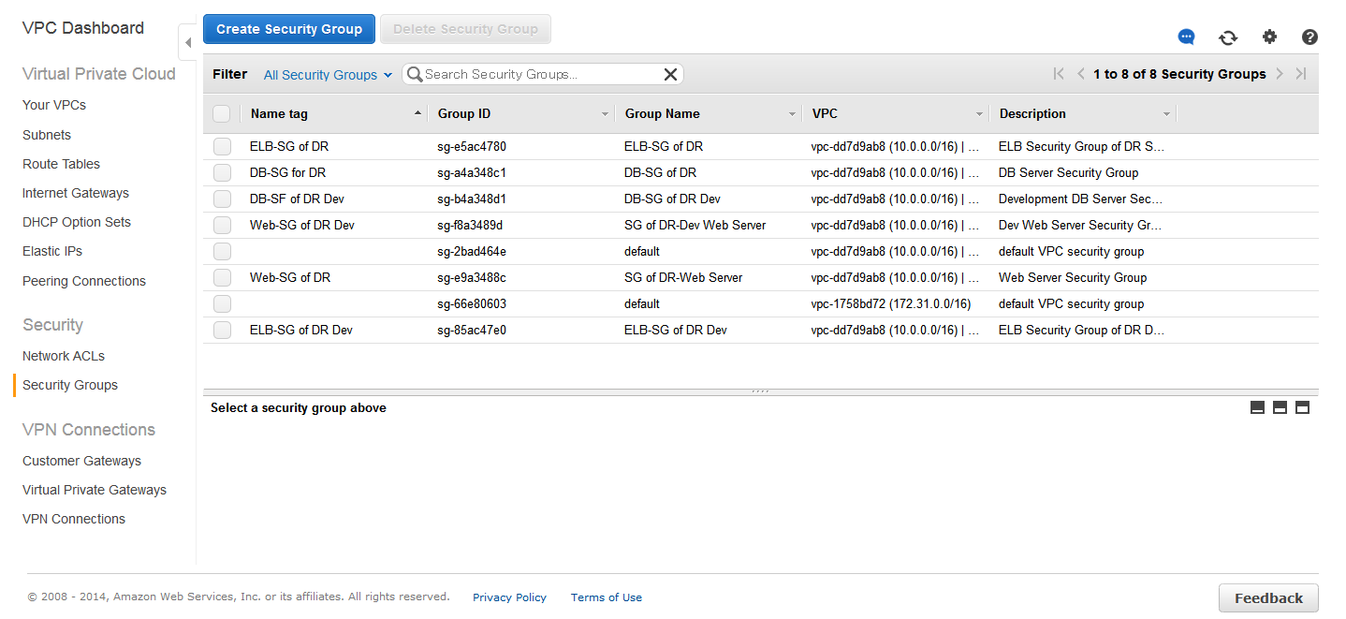This screenshot has width=1346, height=619.
Task: Check the checkbox for ELB-SG of DR
Action: point(223,146)
